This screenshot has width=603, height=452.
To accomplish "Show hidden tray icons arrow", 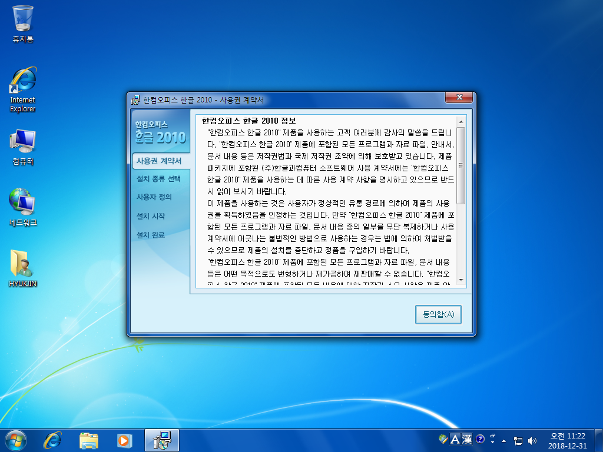I will 504,440.
